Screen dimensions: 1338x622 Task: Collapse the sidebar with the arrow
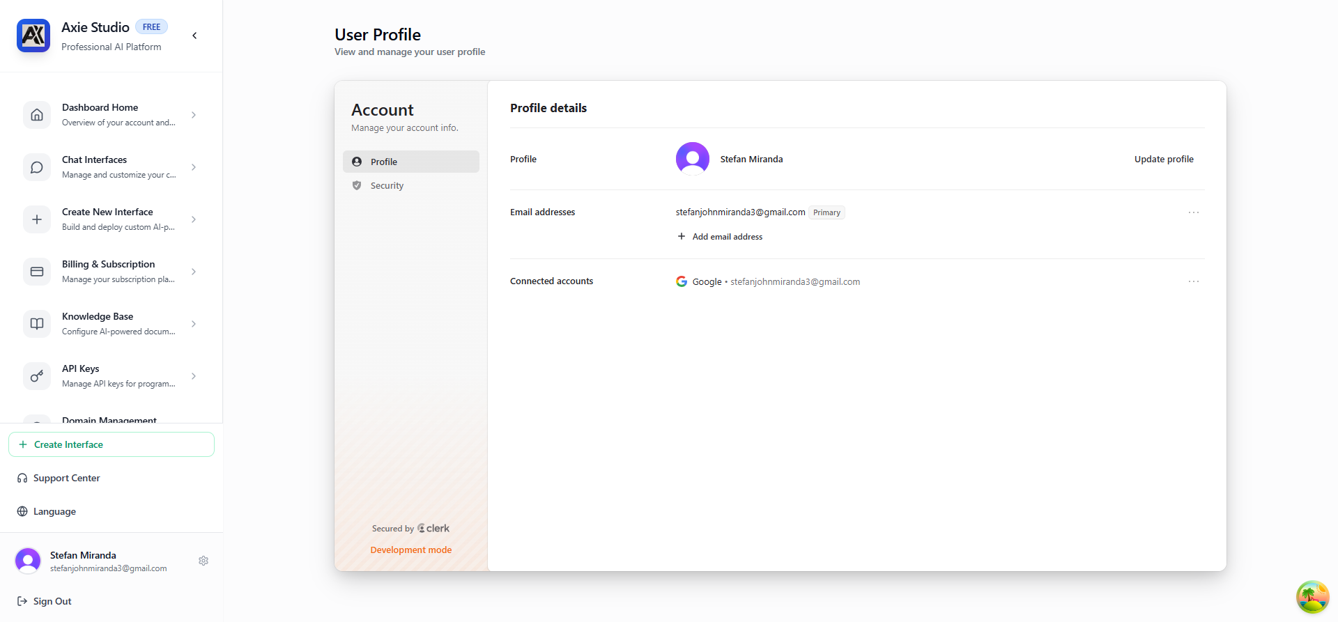coord(194,36)
